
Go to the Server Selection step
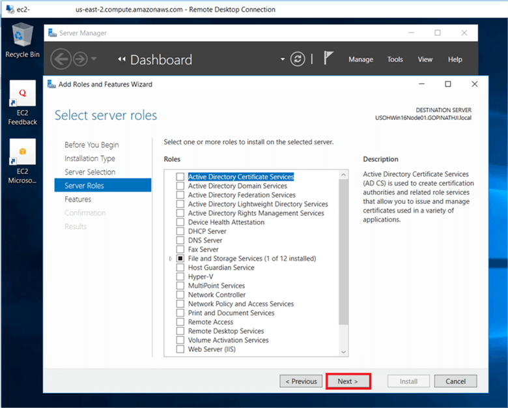coord(90,172)
